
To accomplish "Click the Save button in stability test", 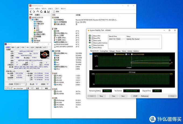I will (x=123, y=96).
